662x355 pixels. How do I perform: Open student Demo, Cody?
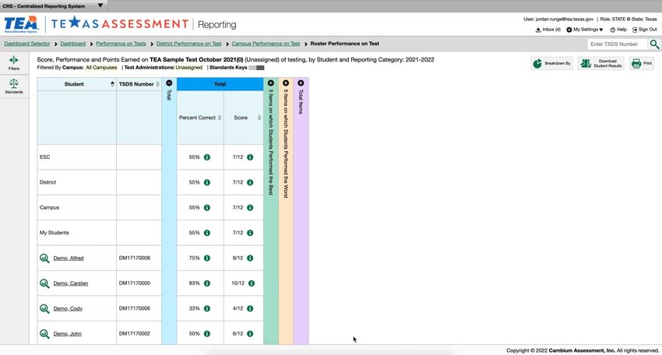[x=68, y=308]
